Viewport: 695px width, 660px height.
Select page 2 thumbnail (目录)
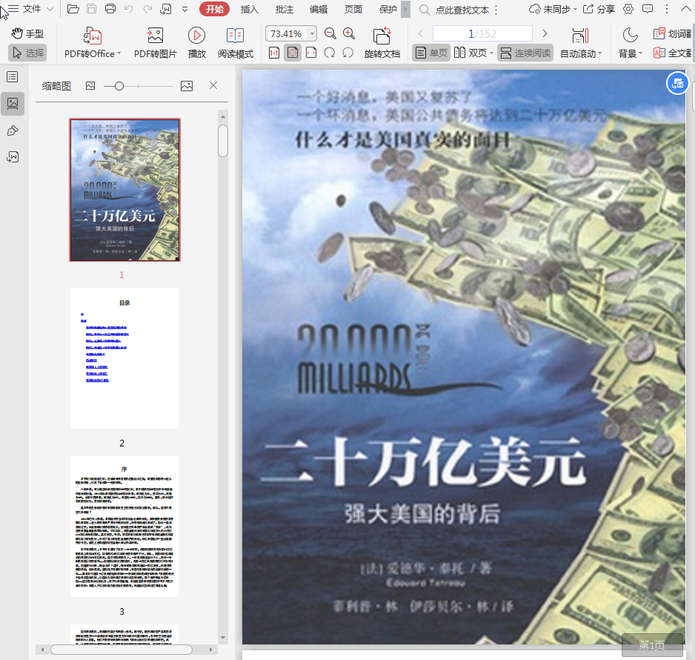pyautogui.click(x=124, y=358)
